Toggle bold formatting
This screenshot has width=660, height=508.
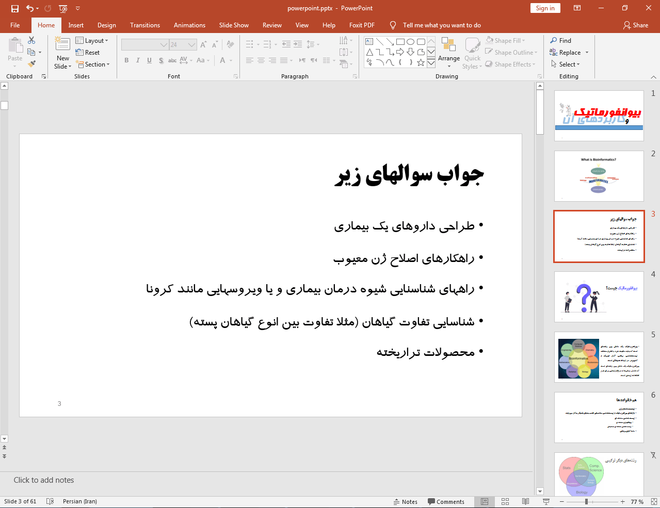point(126,60)
